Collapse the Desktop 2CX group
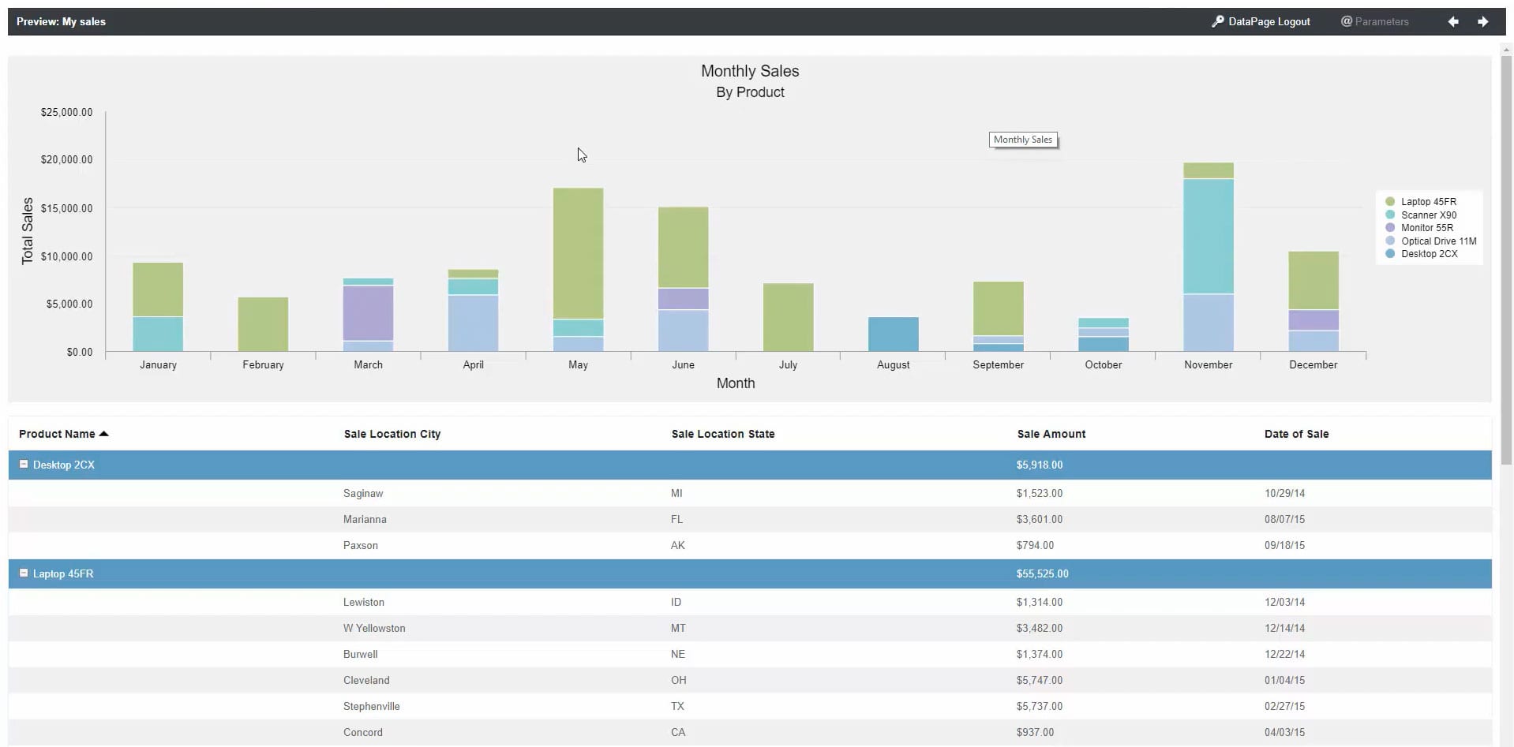Screen dimensions: 1514x747 point(24,465)
